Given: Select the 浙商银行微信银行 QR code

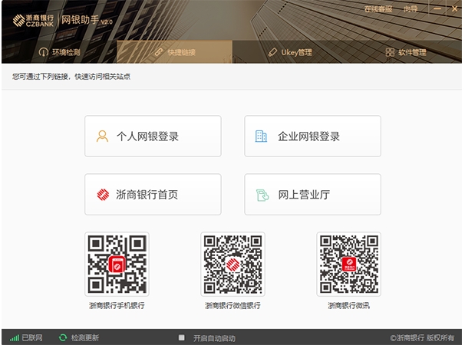Looking at the screenshot, I should coord(232,264).
